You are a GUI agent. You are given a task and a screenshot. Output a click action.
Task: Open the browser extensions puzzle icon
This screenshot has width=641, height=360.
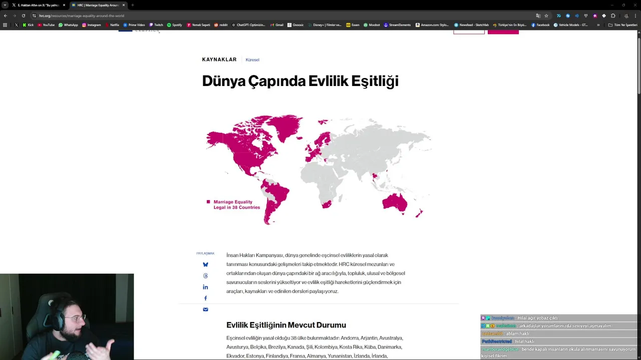coord(613,15)
